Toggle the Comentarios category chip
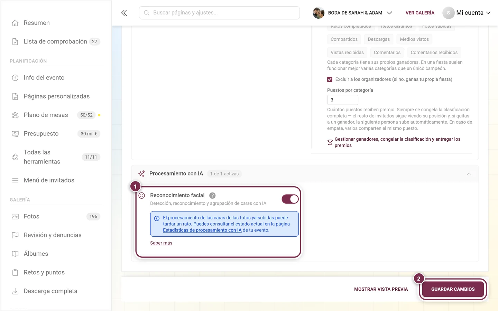The image size is (498, 311). coord(387,53)
